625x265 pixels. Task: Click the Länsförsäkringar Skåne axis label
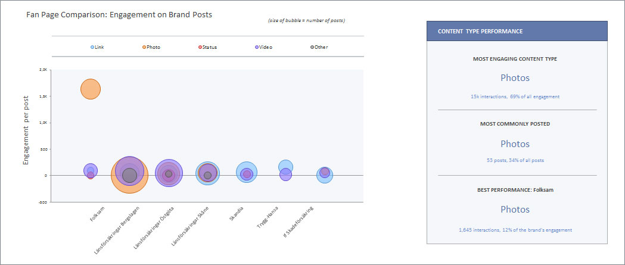(191, 227)
